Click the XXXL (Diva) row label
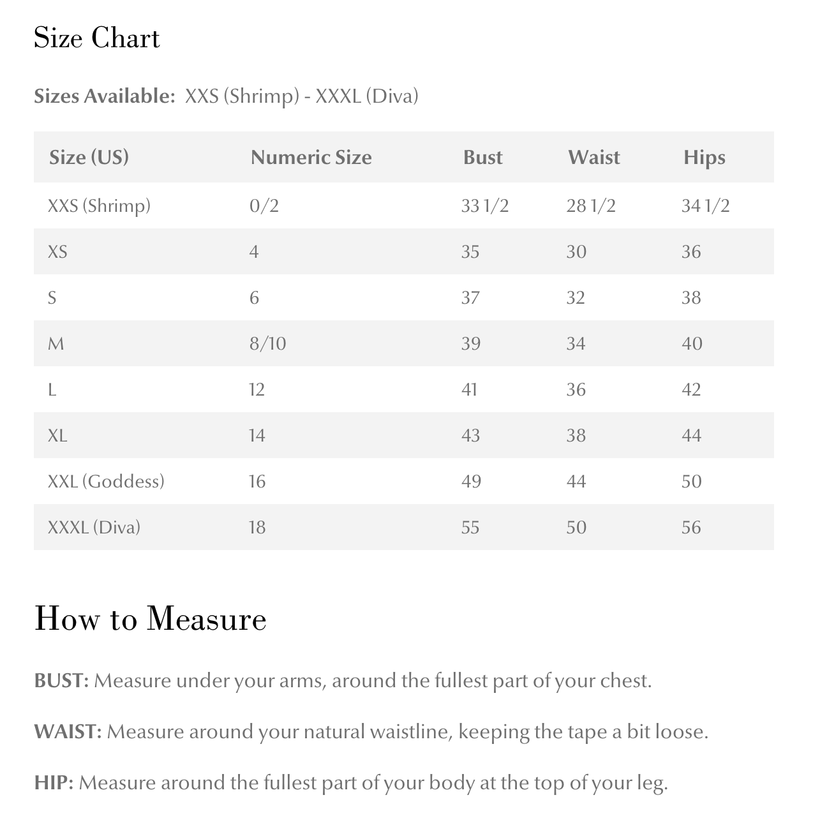 pos(94,527)
